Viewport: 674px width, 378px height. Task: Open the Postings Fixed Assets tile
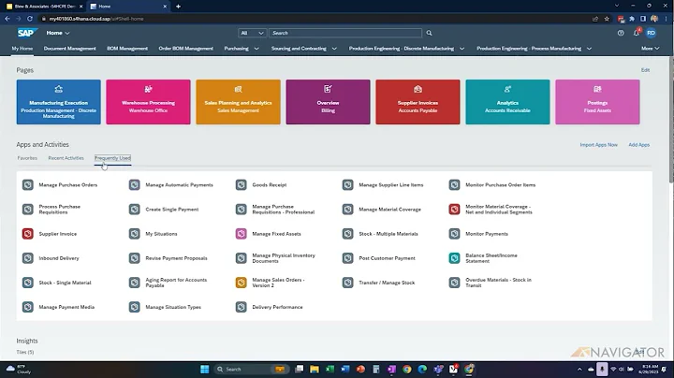tap(597, 102)
